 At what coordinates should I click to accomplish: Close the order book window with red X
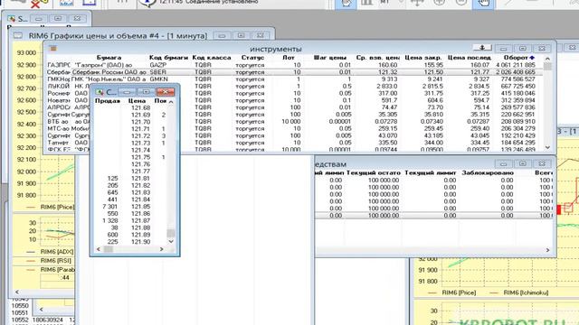coord(166,91)
